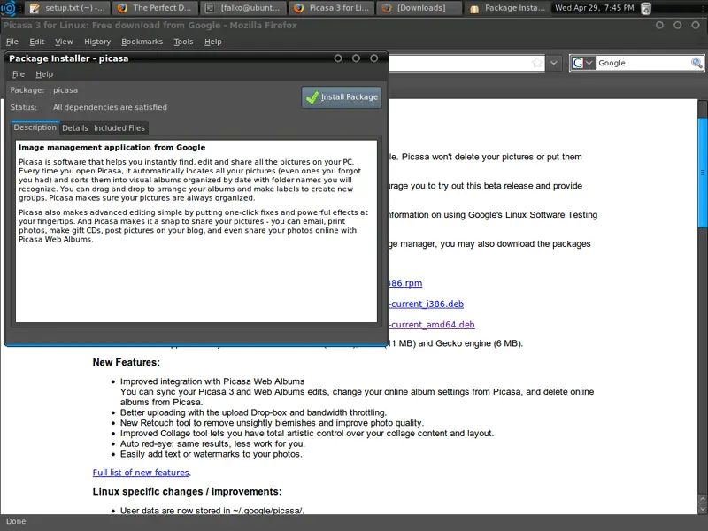Image resolution: width=708 pixels, height=531 pixels.
Task: Click the Firefox page vertical scrollbar thumb
Action: pos(703,173)
